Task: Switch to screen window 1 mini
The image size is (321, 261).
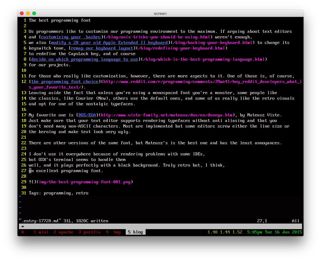Action: tap(41, 232)
